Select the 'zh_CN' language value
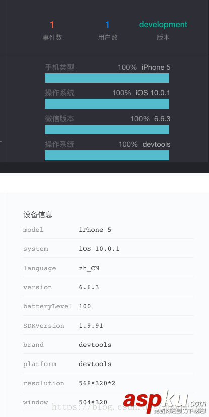Viewport: 209px width, 417px height. [89, 268]
